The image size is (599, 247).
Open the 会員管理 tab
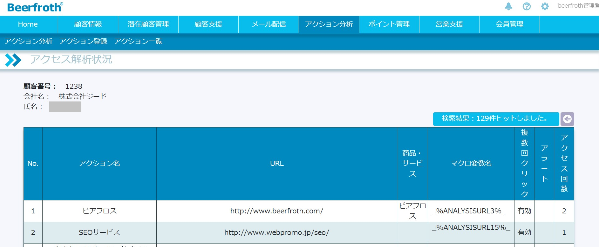[509, 24]
